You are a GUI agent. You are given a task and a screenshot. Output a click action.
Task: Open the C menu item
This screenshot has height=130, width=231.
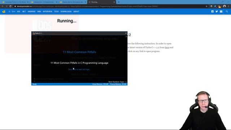9,12
